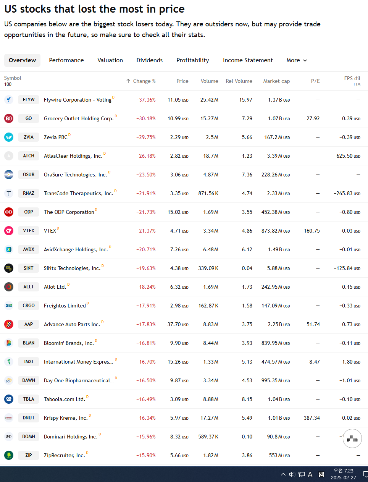Viewport: 368px width, 482px height.
Task: Sort by the Market cap column header
Action: pos(276,81)
